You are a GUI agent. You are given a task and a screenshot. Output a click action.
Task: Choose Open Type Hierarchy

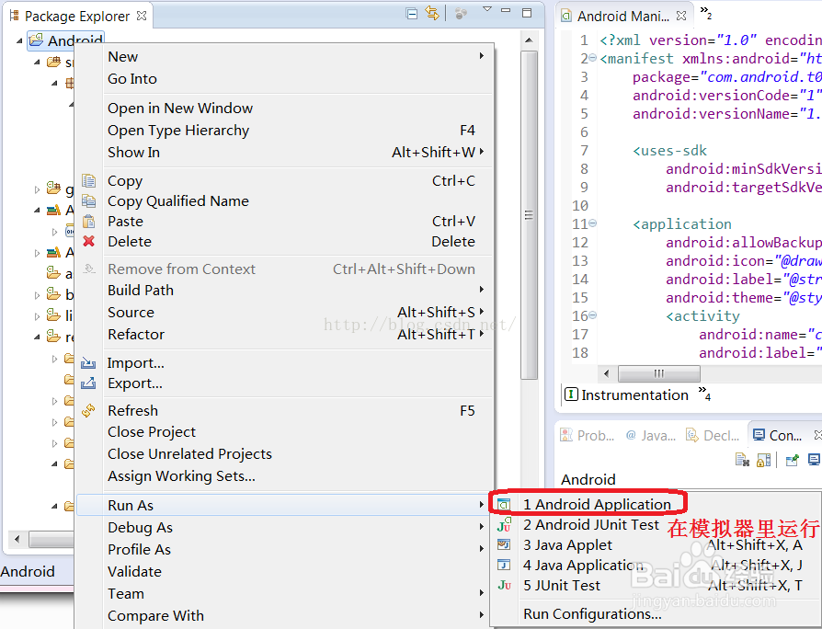(x=285, y=130)
